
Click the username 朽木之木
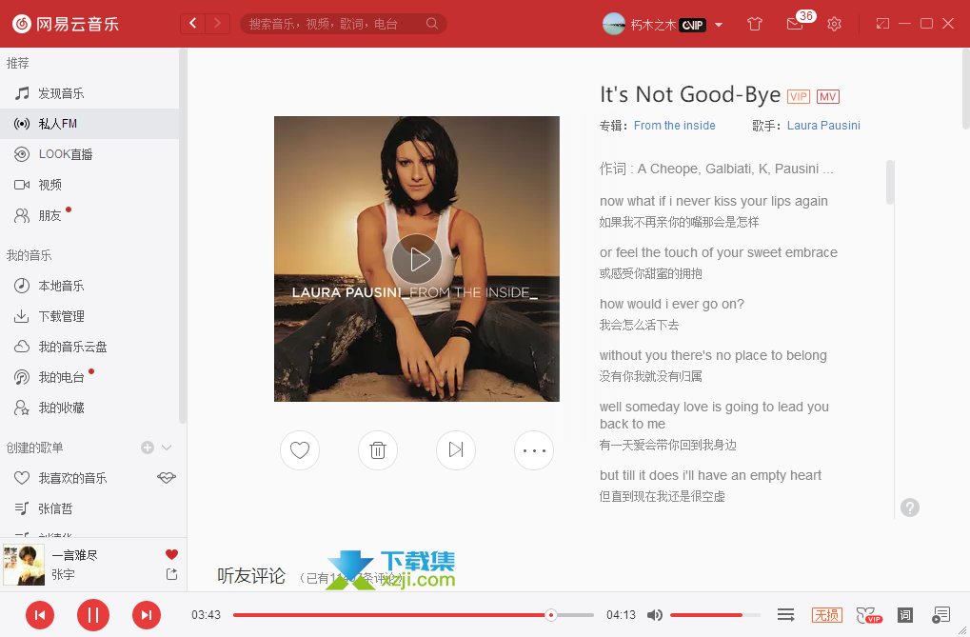tap(653, 25)
